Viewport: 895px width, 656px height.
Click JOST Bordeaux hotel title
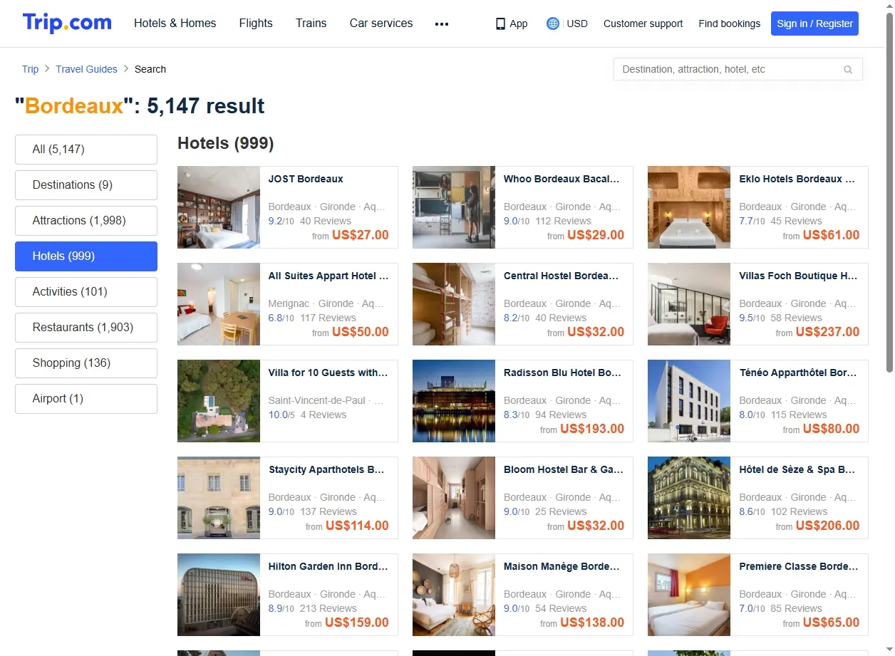[306, 179]
